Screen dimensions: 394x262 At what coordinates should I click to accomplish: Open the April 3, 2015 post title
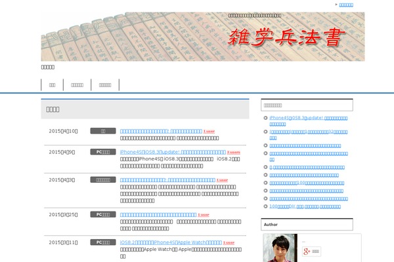click(x=167, y=180)
